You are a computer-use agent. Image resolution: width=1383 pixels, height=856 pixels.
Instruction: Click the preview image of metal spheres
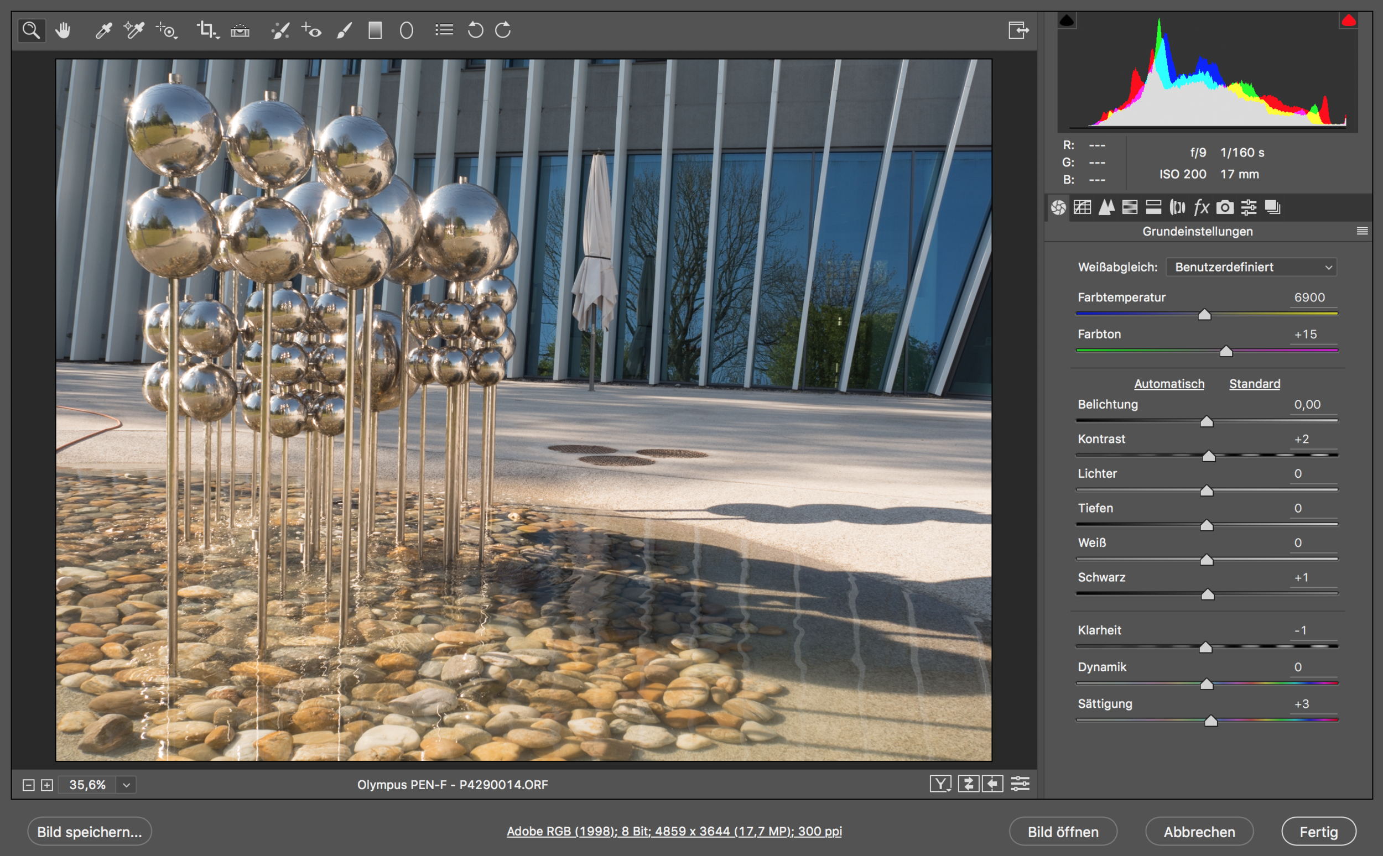coord(523,410)
